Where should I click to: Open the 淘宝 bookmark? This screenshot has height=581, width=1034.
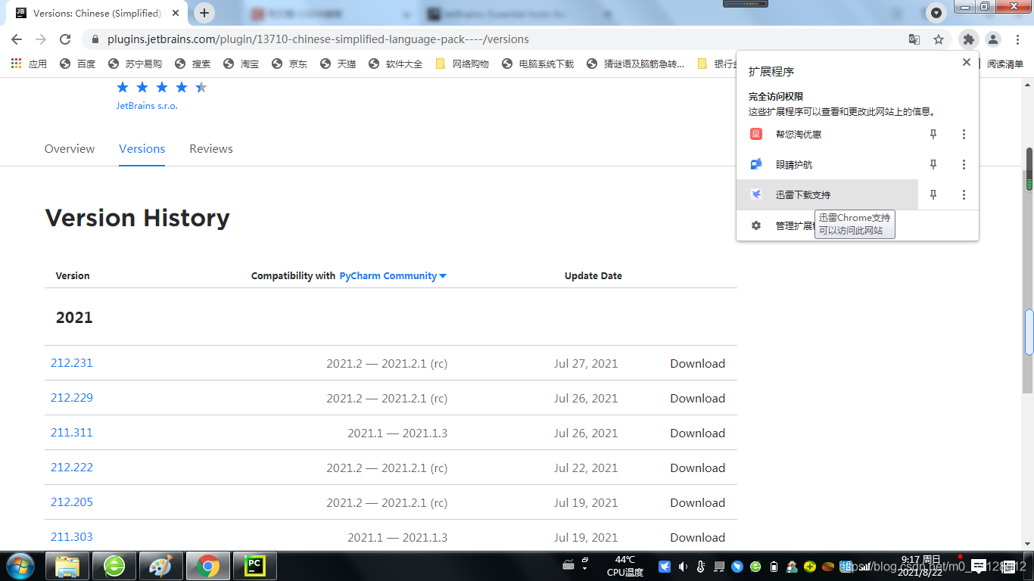tap(241, 64)
